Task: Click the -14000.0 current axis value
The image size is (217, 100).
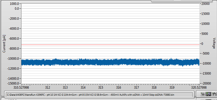Action: pos(13,79)
